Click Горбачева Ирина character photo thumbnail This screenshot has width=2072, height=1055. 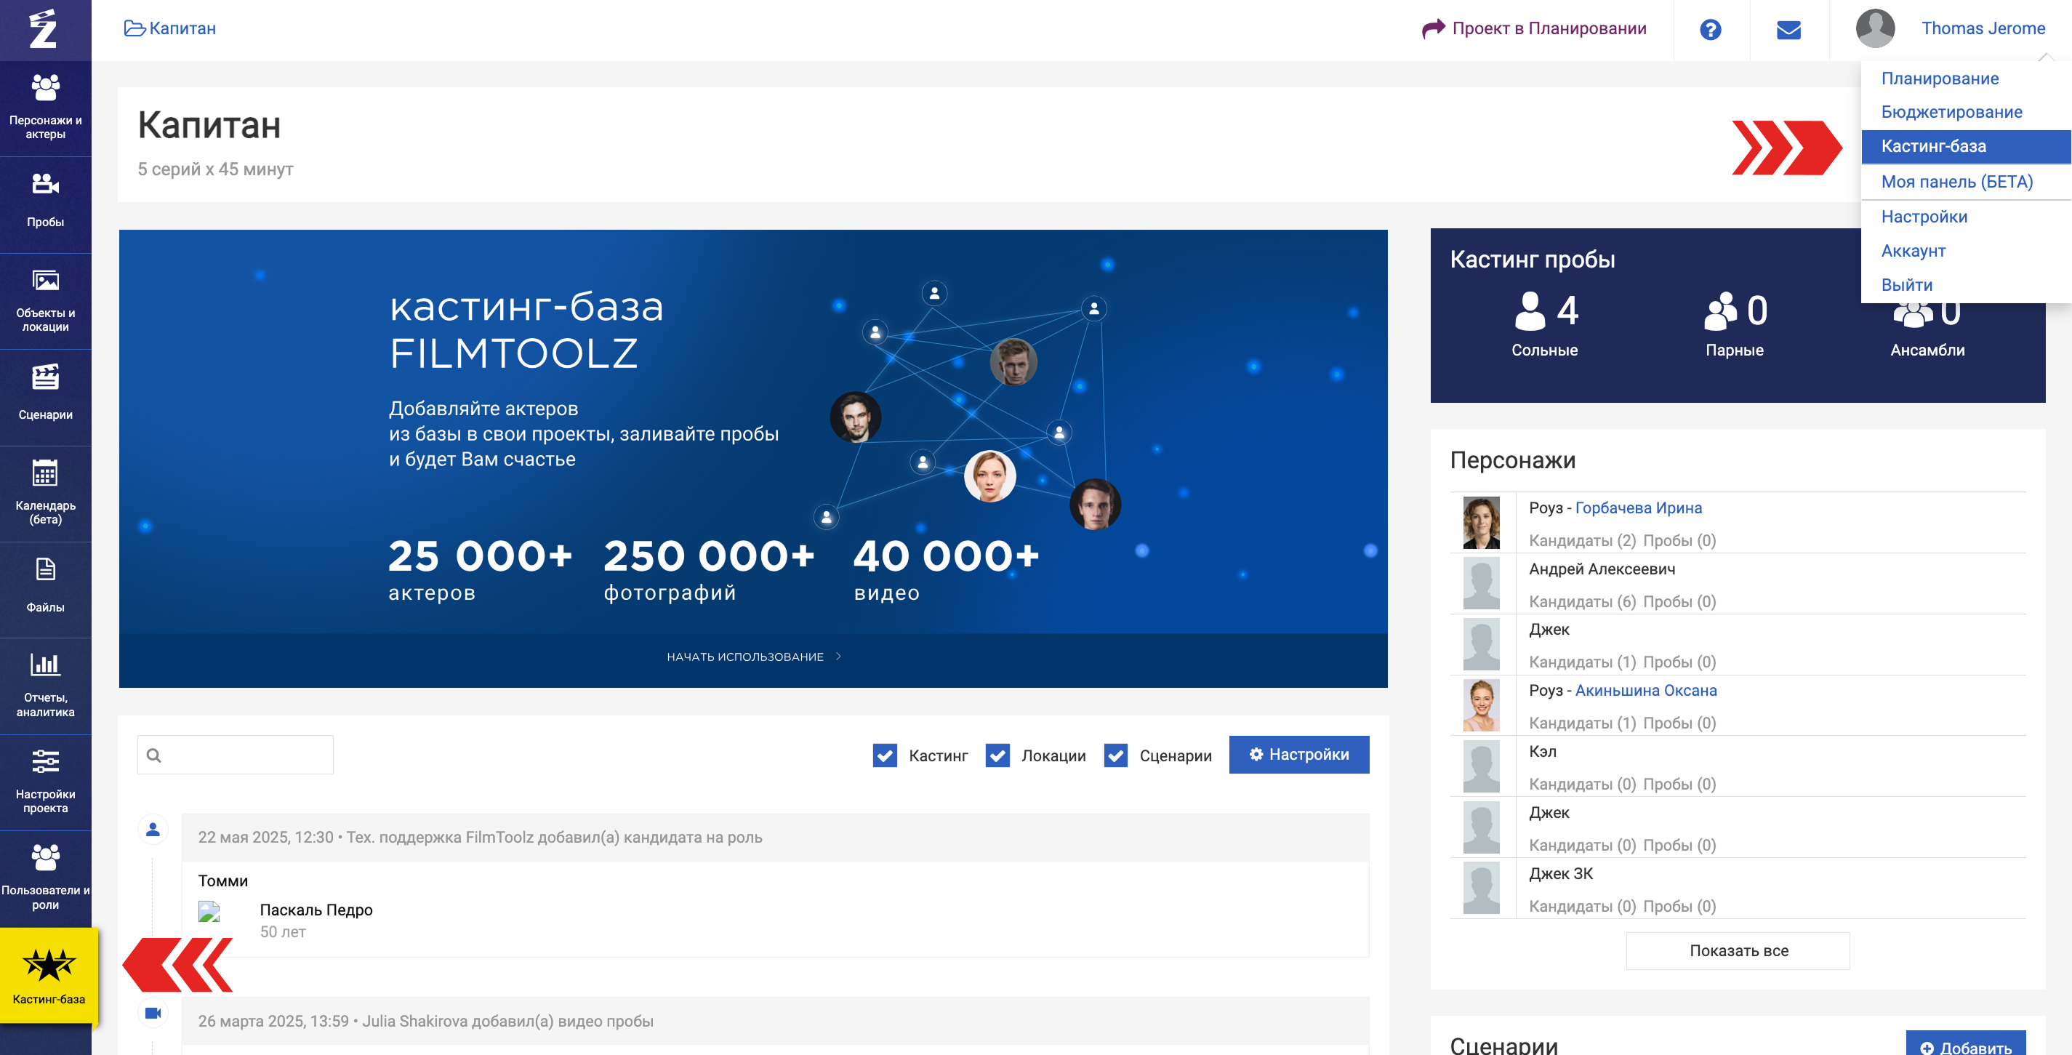[1481, 523]
